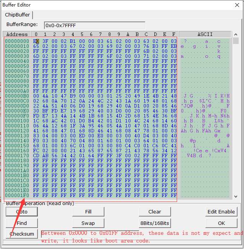Screen dimensions: 244x249
Task: Click the Goto button
Action: point(22,212)
